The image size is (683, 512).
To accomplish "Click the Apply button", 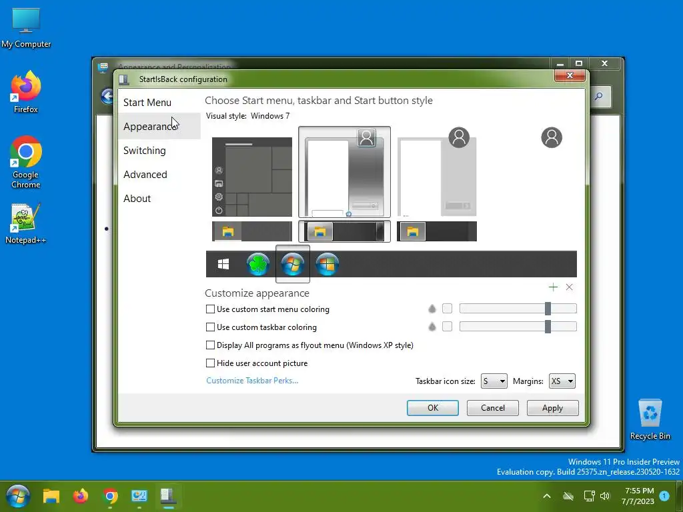I will (553, 408).
